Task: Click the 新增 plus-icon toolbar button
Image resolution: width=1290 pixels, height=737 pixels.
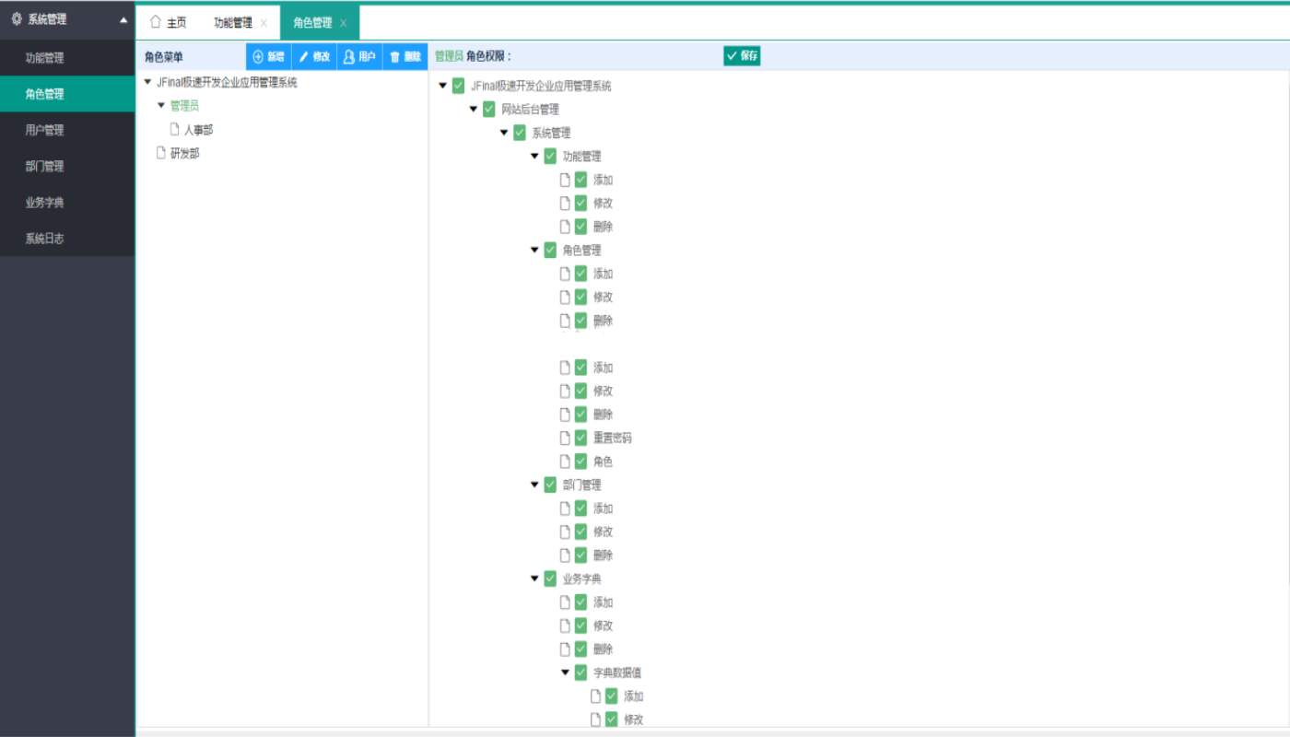Action: pos(268,56)
